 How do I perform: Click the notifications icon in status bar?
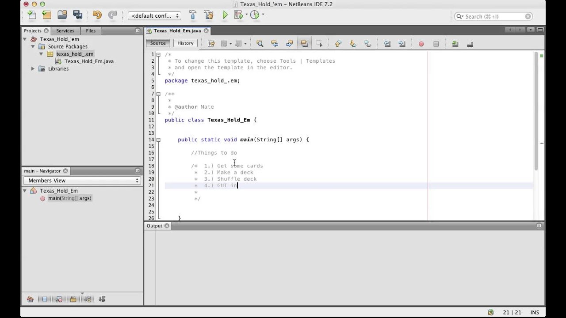[x=490, y=312]
